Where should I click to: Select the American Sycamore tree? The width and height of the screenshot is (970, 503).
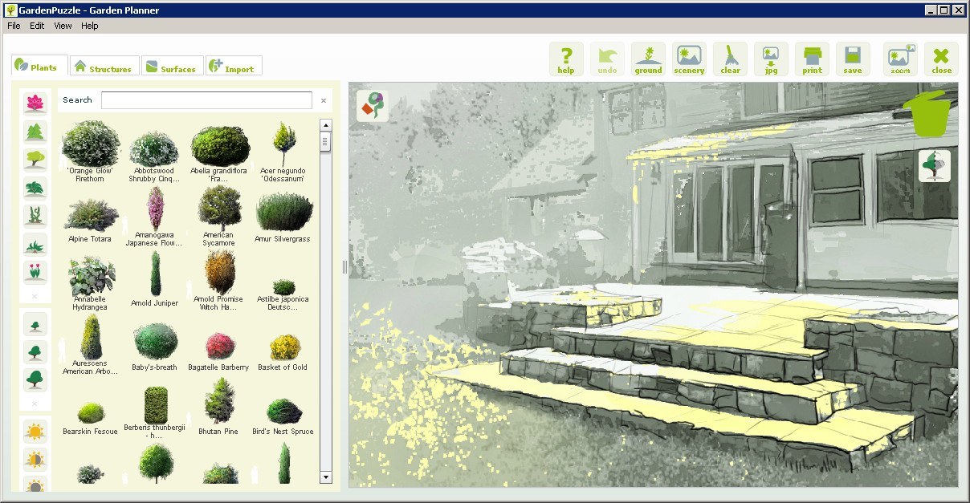click(219, 217)
